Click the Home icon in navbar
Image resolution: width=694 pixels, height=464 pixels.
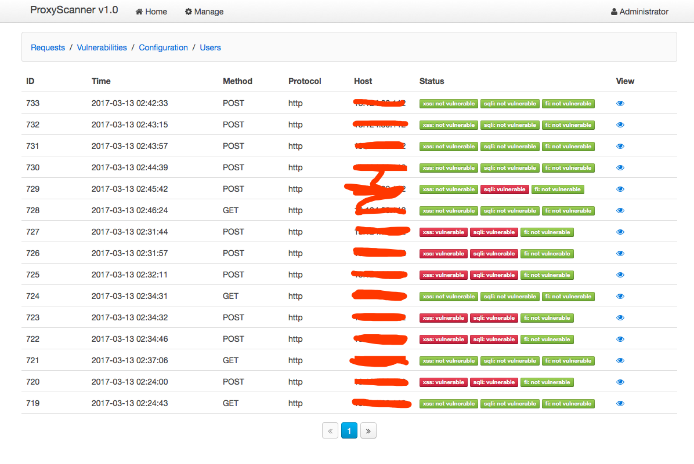pyautogui.click(x=140, y=12)
